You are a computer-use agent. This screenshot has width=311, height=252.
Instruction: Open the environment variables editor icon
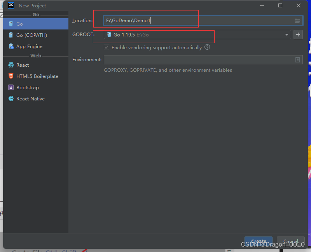(297, 60)
